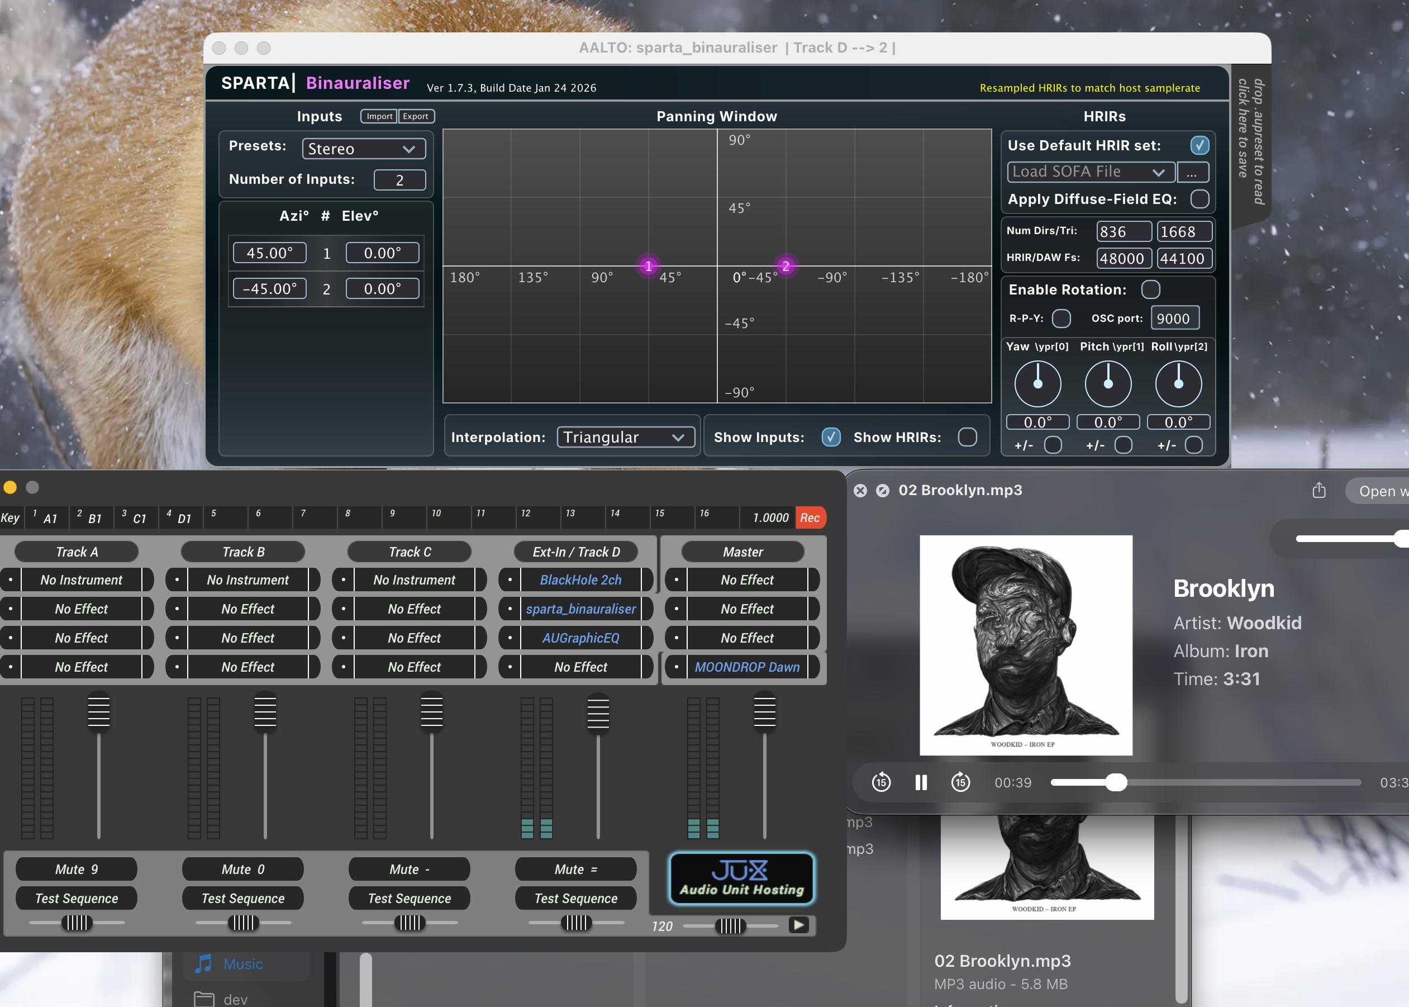
Task: Open Track A No Instrument slot
Action: click(81, 579)
